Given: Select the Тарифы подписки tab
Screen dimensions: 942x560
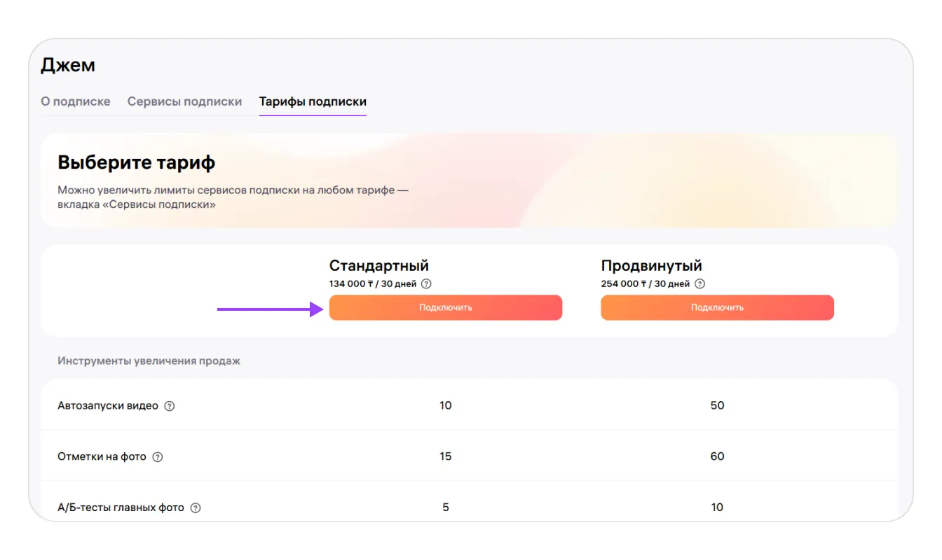Looking at the screenshot, I should pyautogui.click(x=313, y=101).
